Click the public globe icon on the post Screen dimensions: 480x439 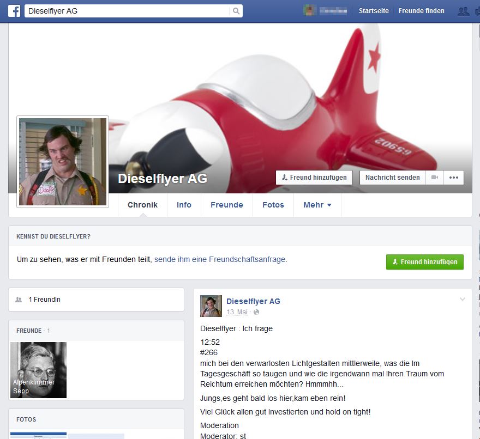pyautogui.click(x=256, y=312)
